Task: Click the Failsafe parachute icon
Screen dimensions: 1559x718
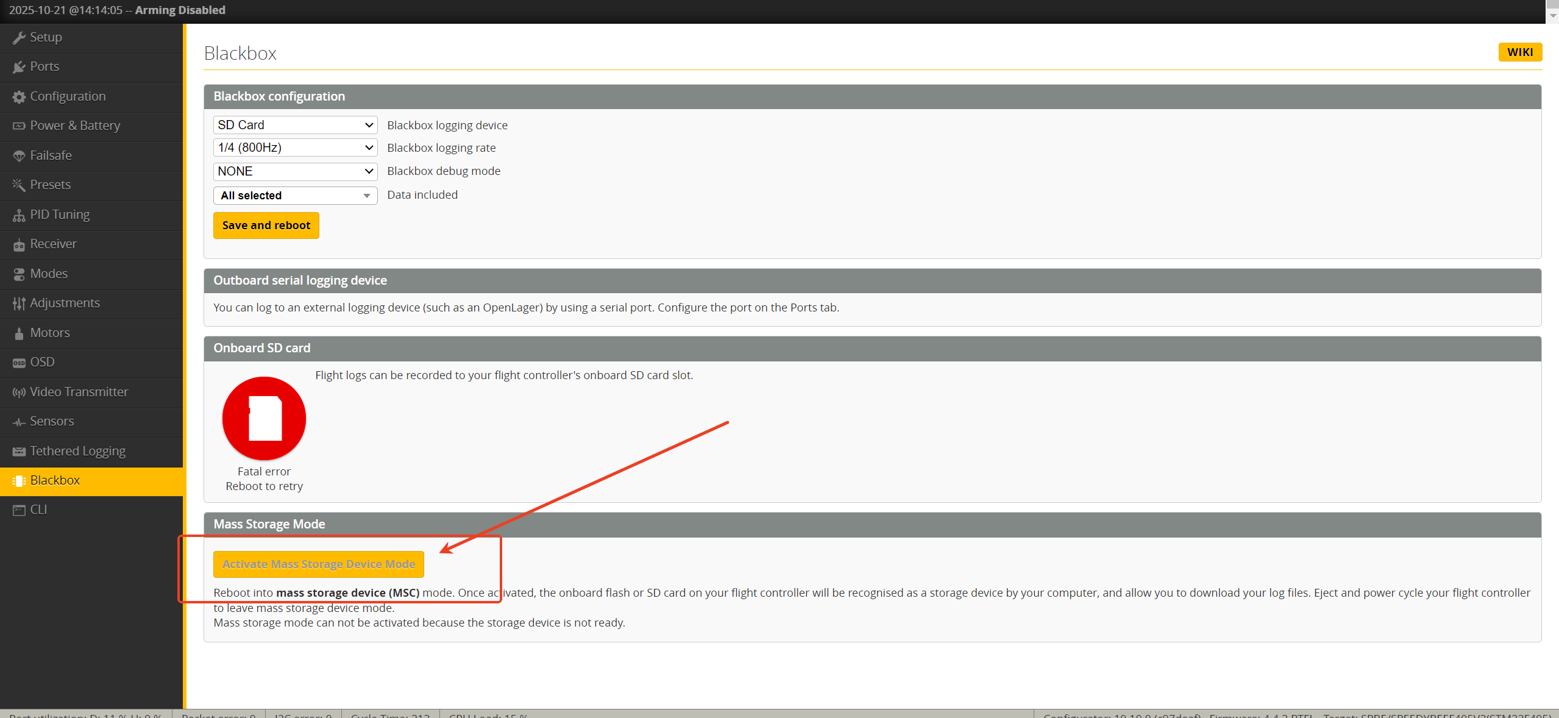Action: [x=19, y=156]
